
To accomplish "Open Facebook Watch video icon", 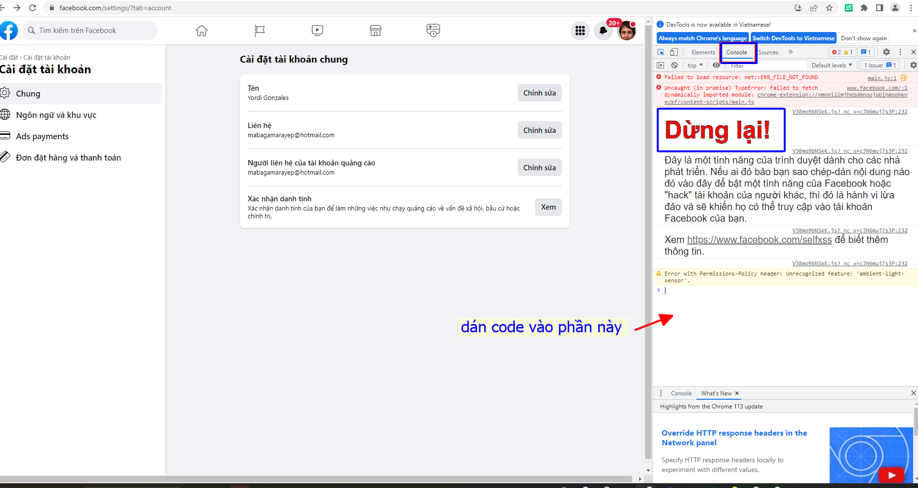I will [317, 31].
